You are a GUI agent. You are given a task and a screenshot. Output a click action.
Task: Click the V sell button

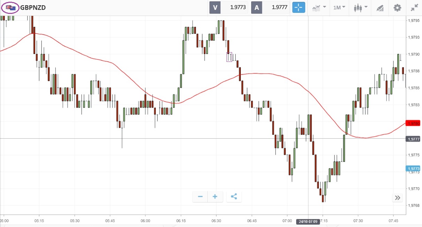click(215, 7)
